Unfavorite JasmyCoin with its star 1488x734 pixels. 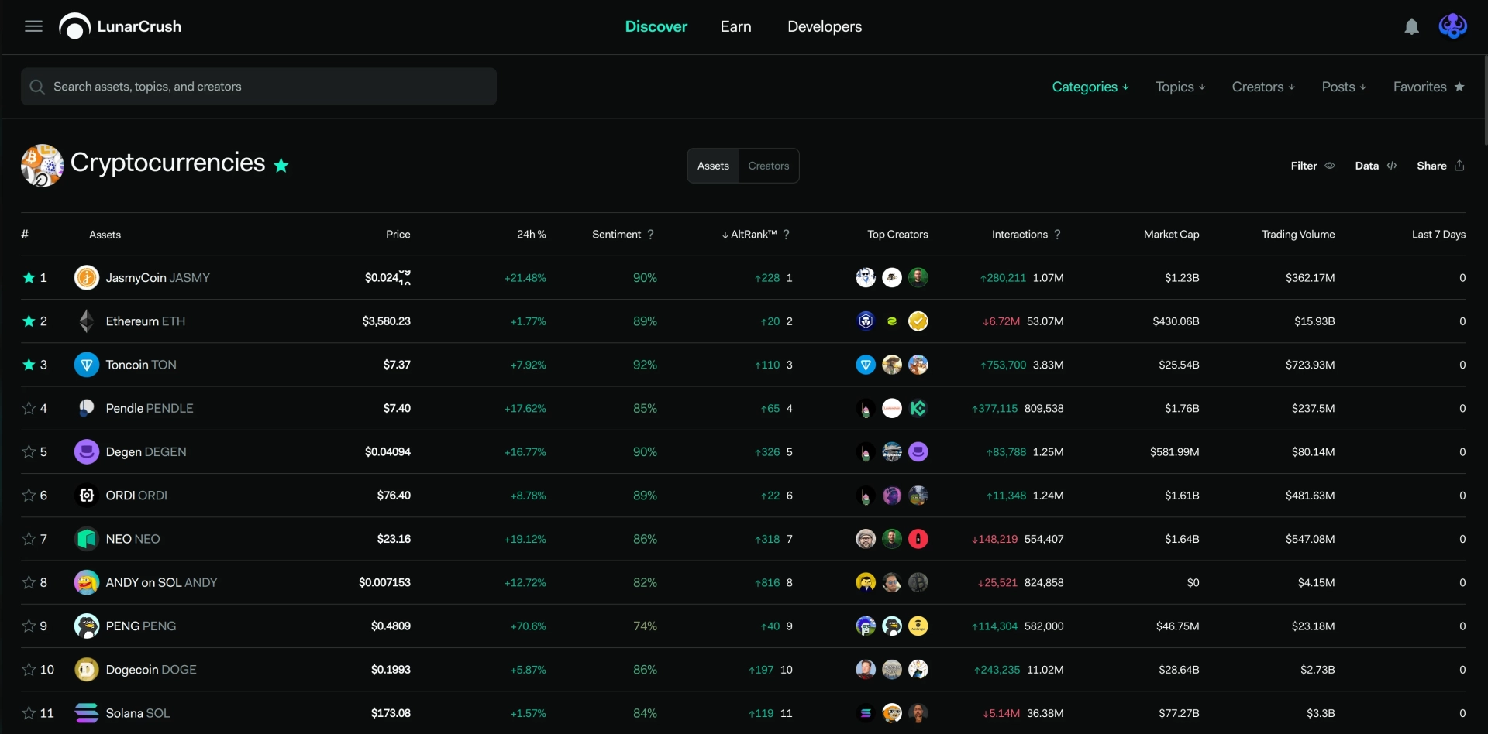(x=29, y=277)
